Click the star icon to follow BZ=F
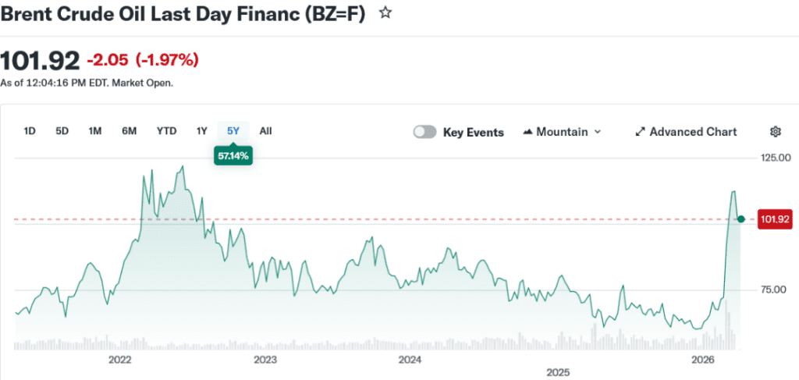 (x=385, y=13)
